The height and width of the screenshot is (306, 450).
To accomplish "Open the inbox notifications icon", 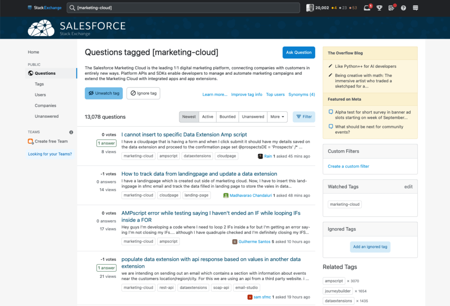I will pyautogui.click(x=368, y=8).
